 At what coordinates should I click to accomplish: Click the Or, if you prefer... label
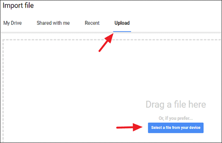pyautogui.click(x=176, y=118)
